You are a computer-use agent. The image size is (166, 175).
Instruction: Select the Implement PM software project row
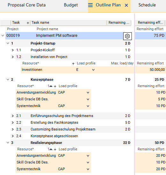point(64,36)
